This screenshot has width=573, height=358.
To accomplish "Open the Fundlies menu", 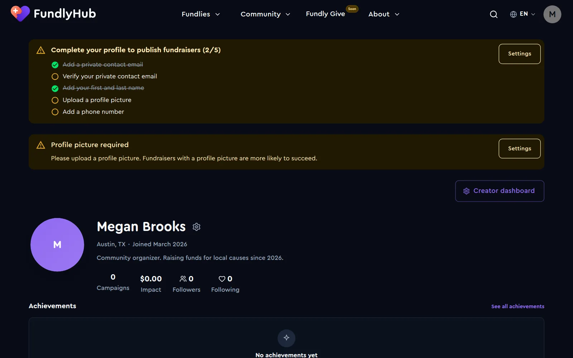I will (201, 14).
